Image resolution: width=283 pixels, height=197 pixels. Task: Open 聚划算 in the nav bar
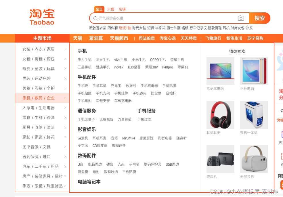[x=96, y=38]
